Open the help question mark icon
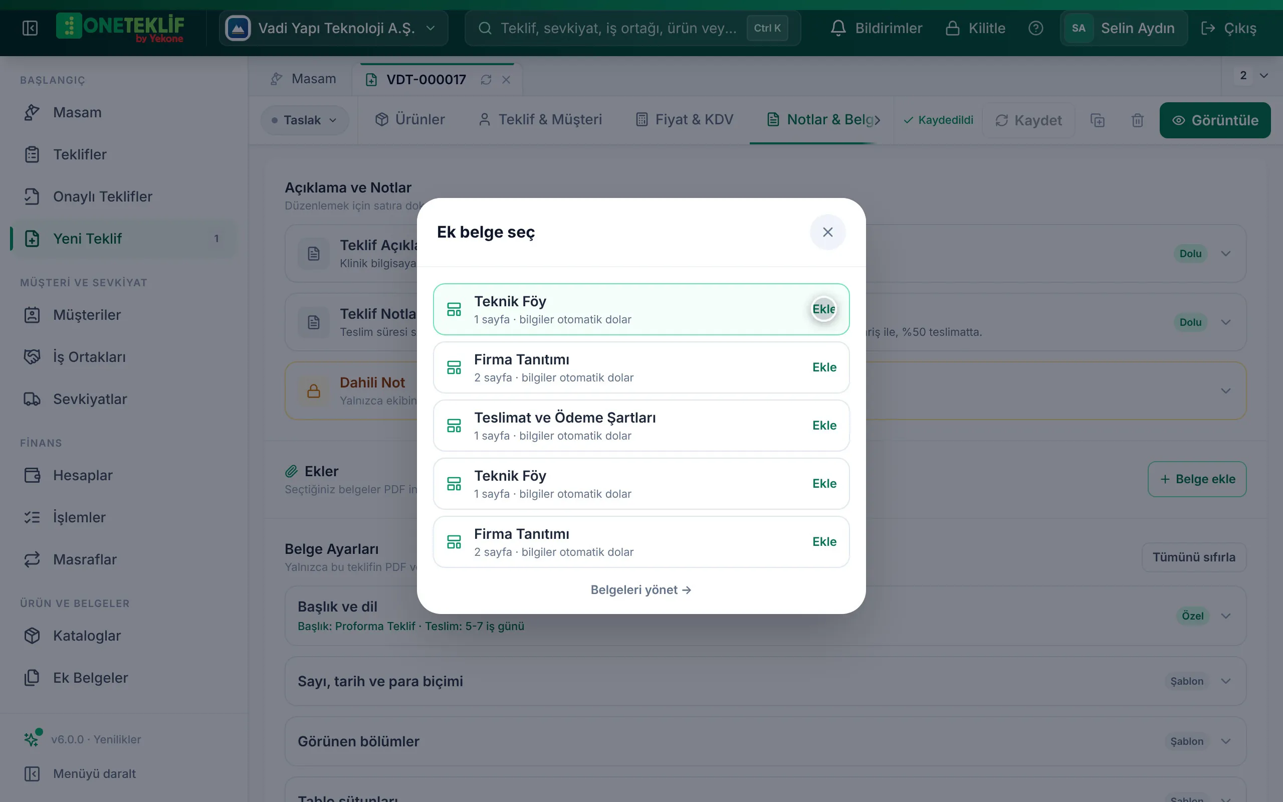Viewport: 1283px width, 802px height. click(1035, 28)
